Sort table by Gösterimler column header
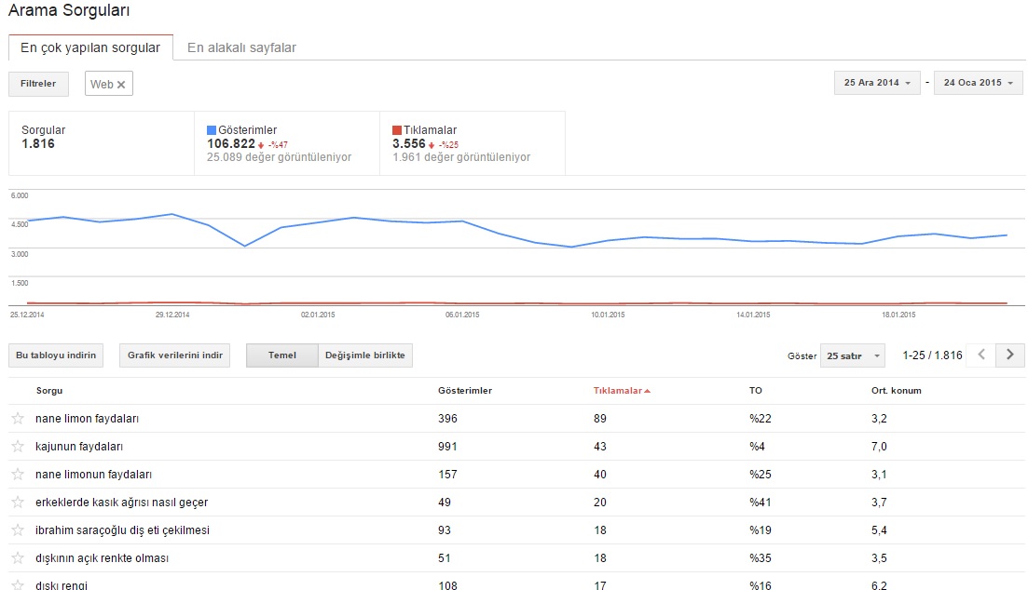 (464, 391)
